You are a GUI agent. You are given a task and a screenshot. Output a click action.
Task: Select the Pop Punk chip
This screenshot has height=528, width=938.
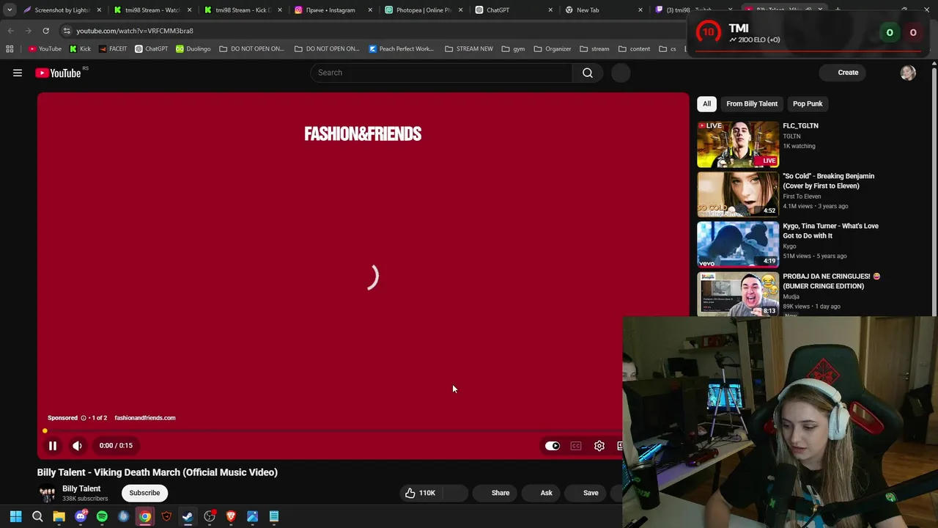pos(808,103)
